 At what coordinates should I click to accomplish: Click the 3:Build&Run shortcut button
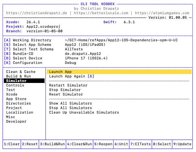point(52,144)
